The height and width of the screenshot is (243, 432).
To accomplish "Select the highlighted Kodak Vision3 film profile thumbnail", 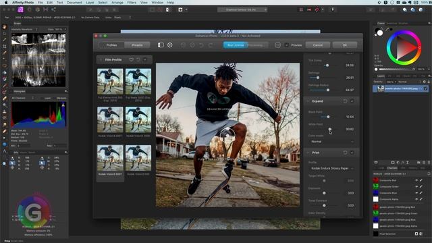I will tap(110, 158).
